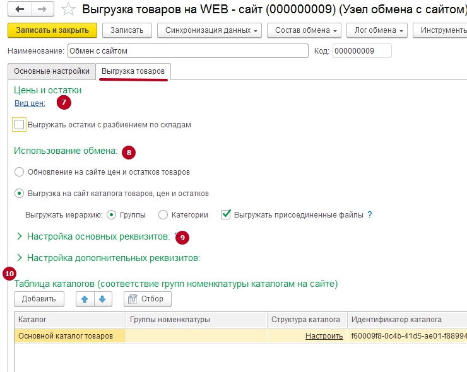Select Обновление на сайте цен и остатков
This screenshot has height=372, width=467.
tap(20, 171)
